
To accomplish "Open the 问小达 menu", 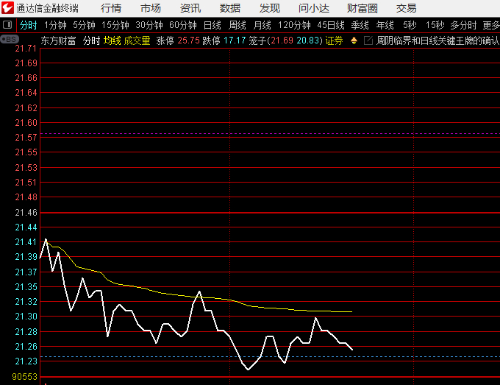I will (x=314, y=8).
